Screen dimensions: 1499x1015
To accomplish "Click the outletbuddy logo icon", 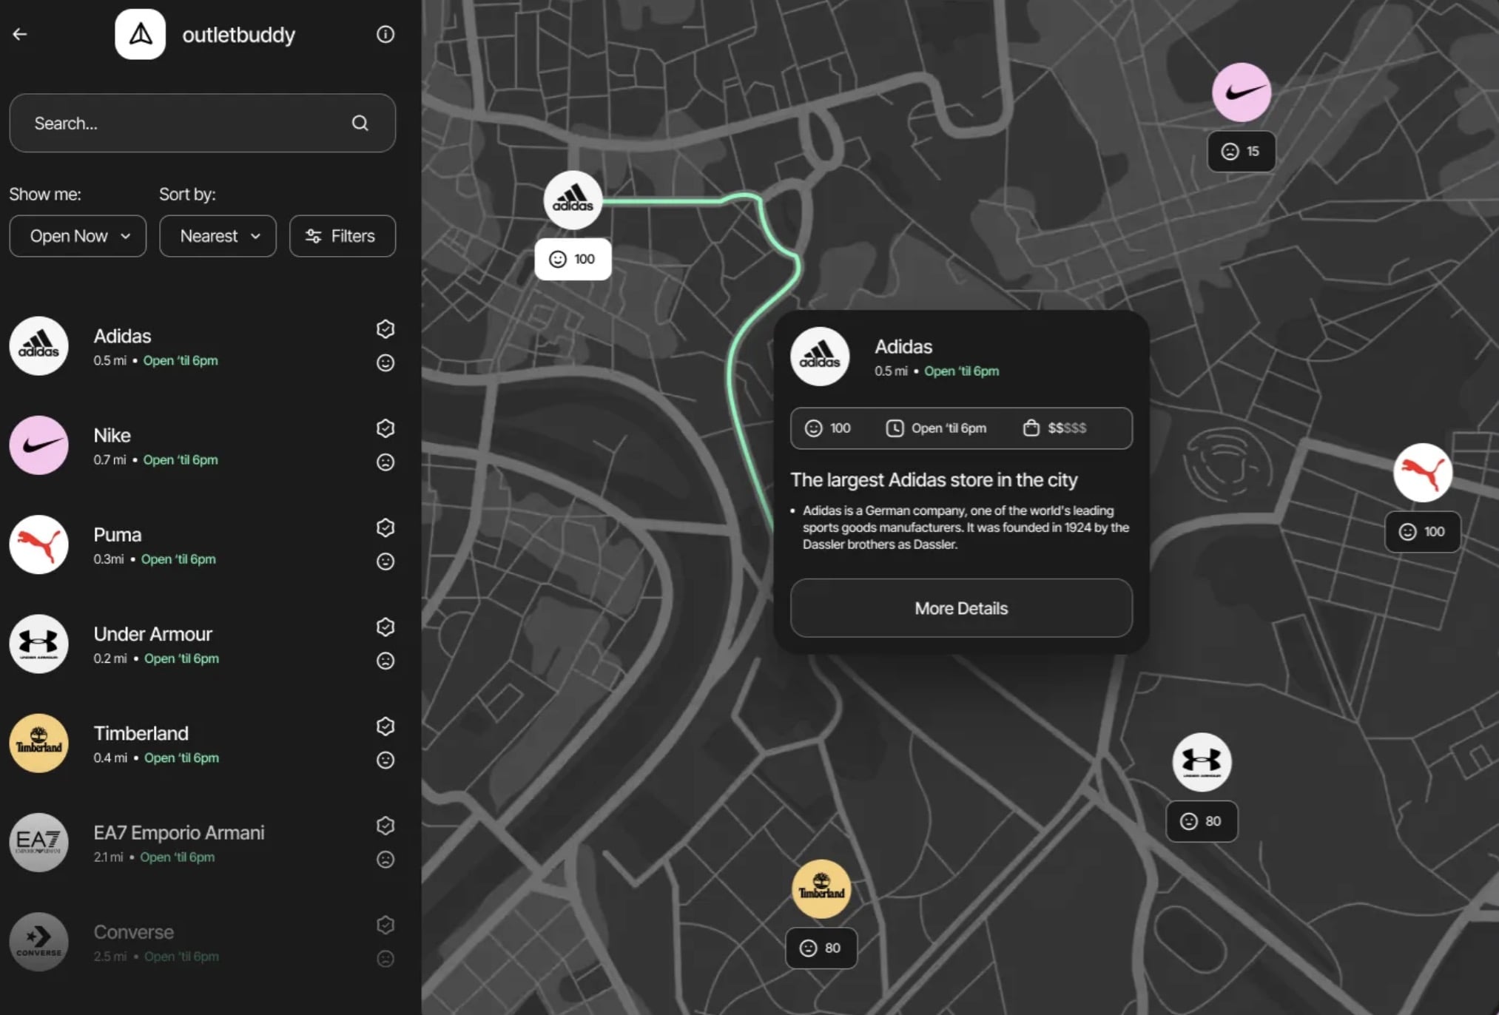I will [x=140, y=34].
